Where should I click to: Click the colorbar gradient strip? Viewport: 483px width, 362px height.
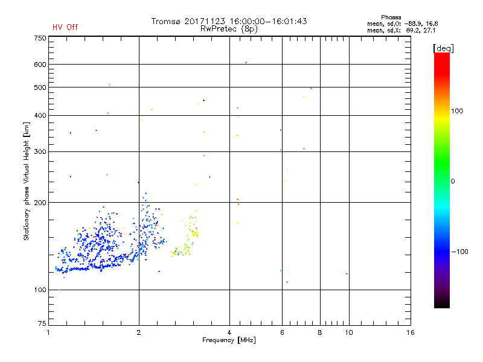point(442,180)
